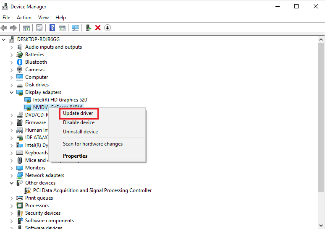The width and height of the screenshot is (325, 229).
Task: Select the Software components text label
Action: point(49,221)
